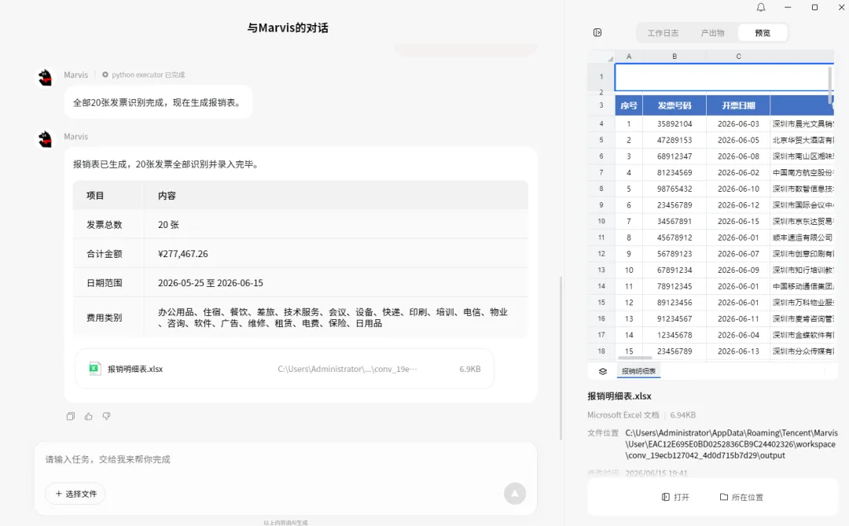849x526 pixels.
Task: Give thumbs up to reply
Action: [88, 416]
